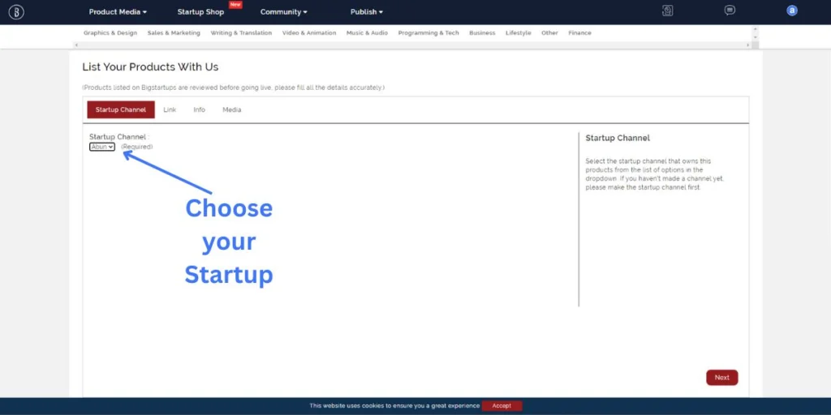This screenshot has height=415, width=831.
Task: Select the Sales & Marketing category
Action: 174,32
